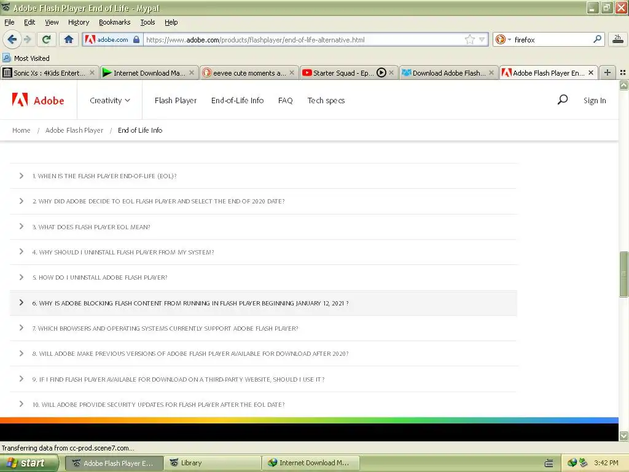The width and height of the screenshot is (629, 472).
Task: Close the Download Adobe Flash tab
Action: [x=491, y=73]
